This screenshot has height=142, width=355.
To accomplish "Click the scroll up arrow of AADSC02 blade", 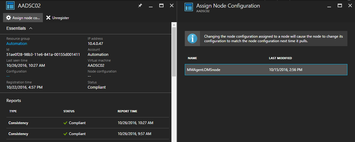I will coord(174,24).
